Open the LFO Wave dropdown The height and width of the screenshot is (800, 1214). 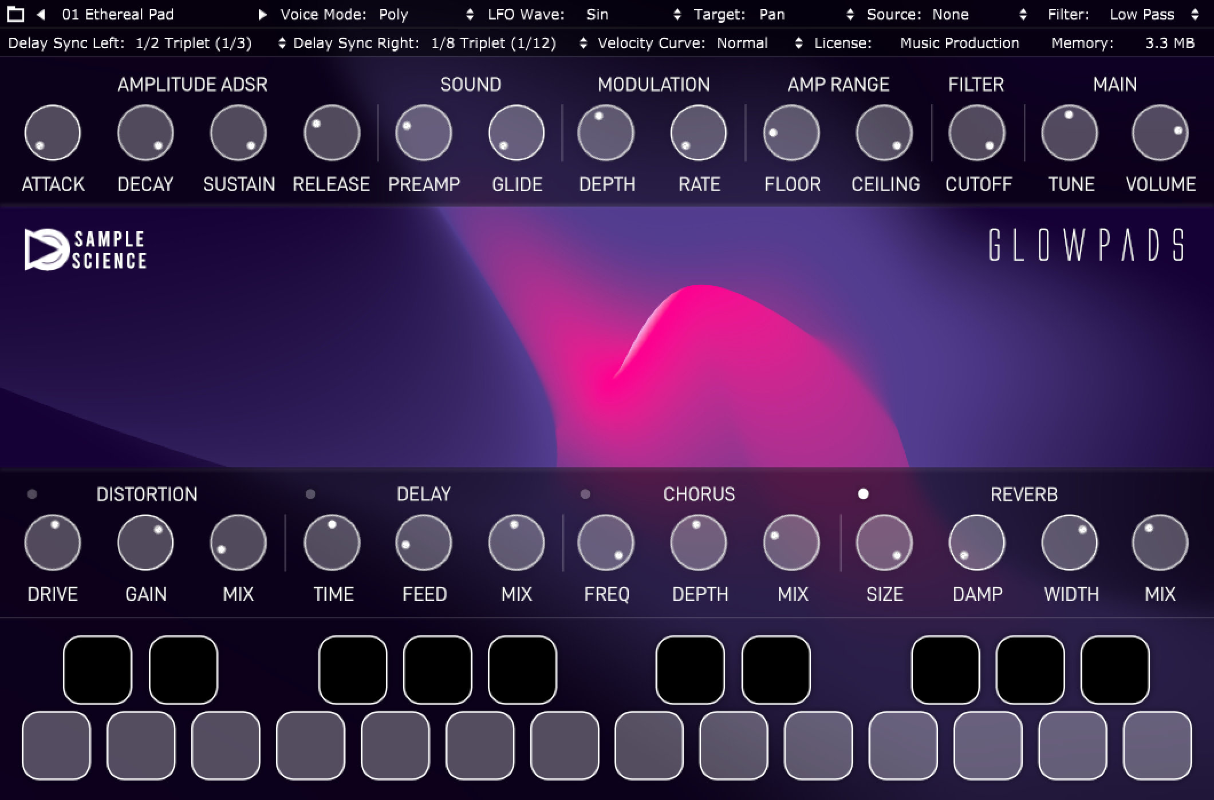coord(677,14)
